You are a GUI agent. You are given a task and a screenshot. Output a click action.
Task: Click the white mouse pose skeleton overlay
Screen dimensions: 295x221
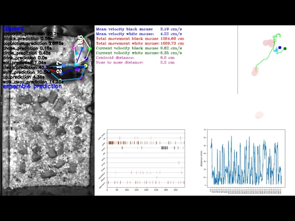tap(82, 51)
